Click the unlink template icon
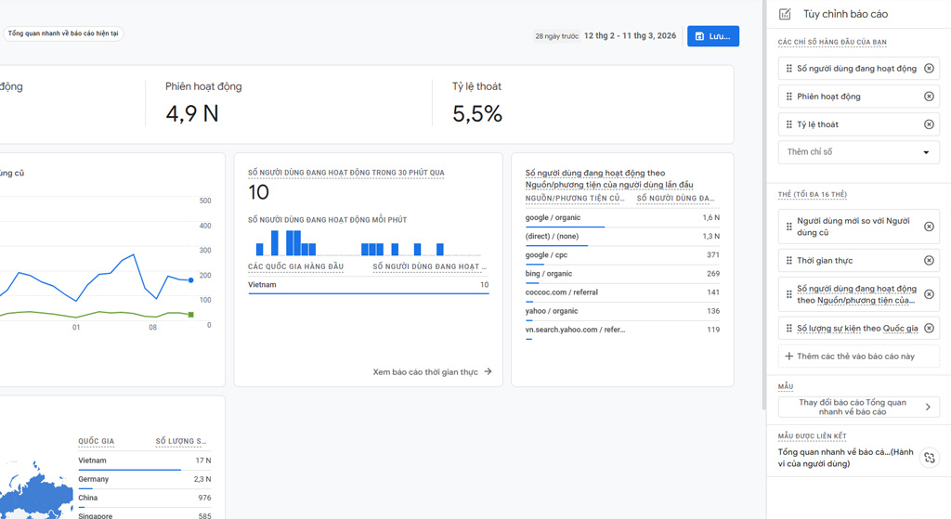 (x=929, y=458)
